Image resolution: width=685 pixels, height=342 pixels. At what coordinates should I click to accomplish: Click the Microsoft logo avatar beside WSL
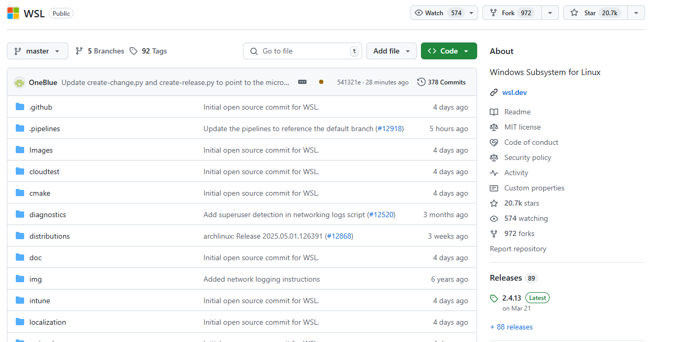(x=13, y=13)
